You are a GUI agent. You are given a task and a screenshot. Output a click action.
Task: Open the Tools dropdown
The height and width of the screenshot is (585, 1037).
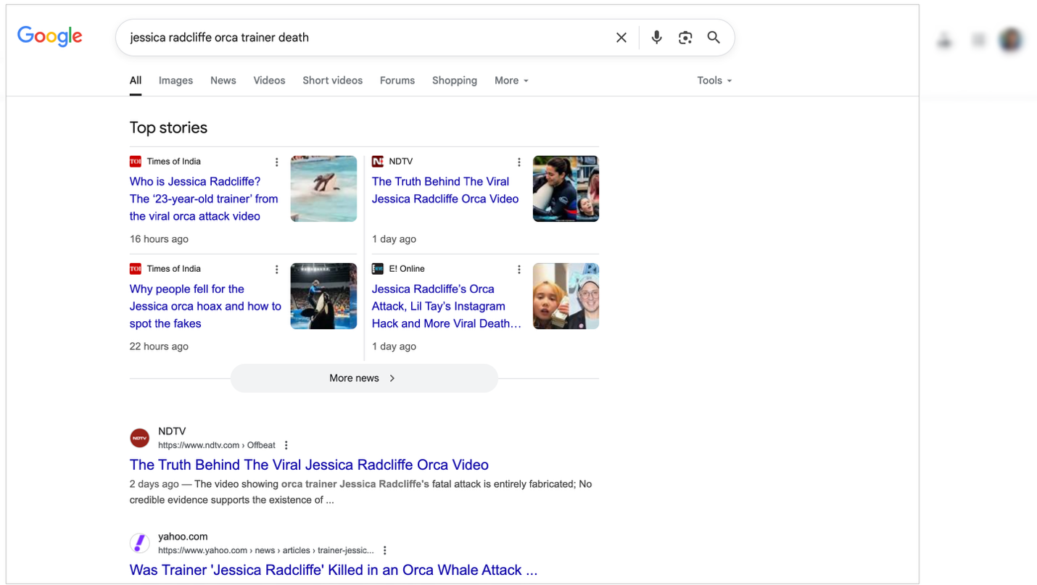[714, 80]
